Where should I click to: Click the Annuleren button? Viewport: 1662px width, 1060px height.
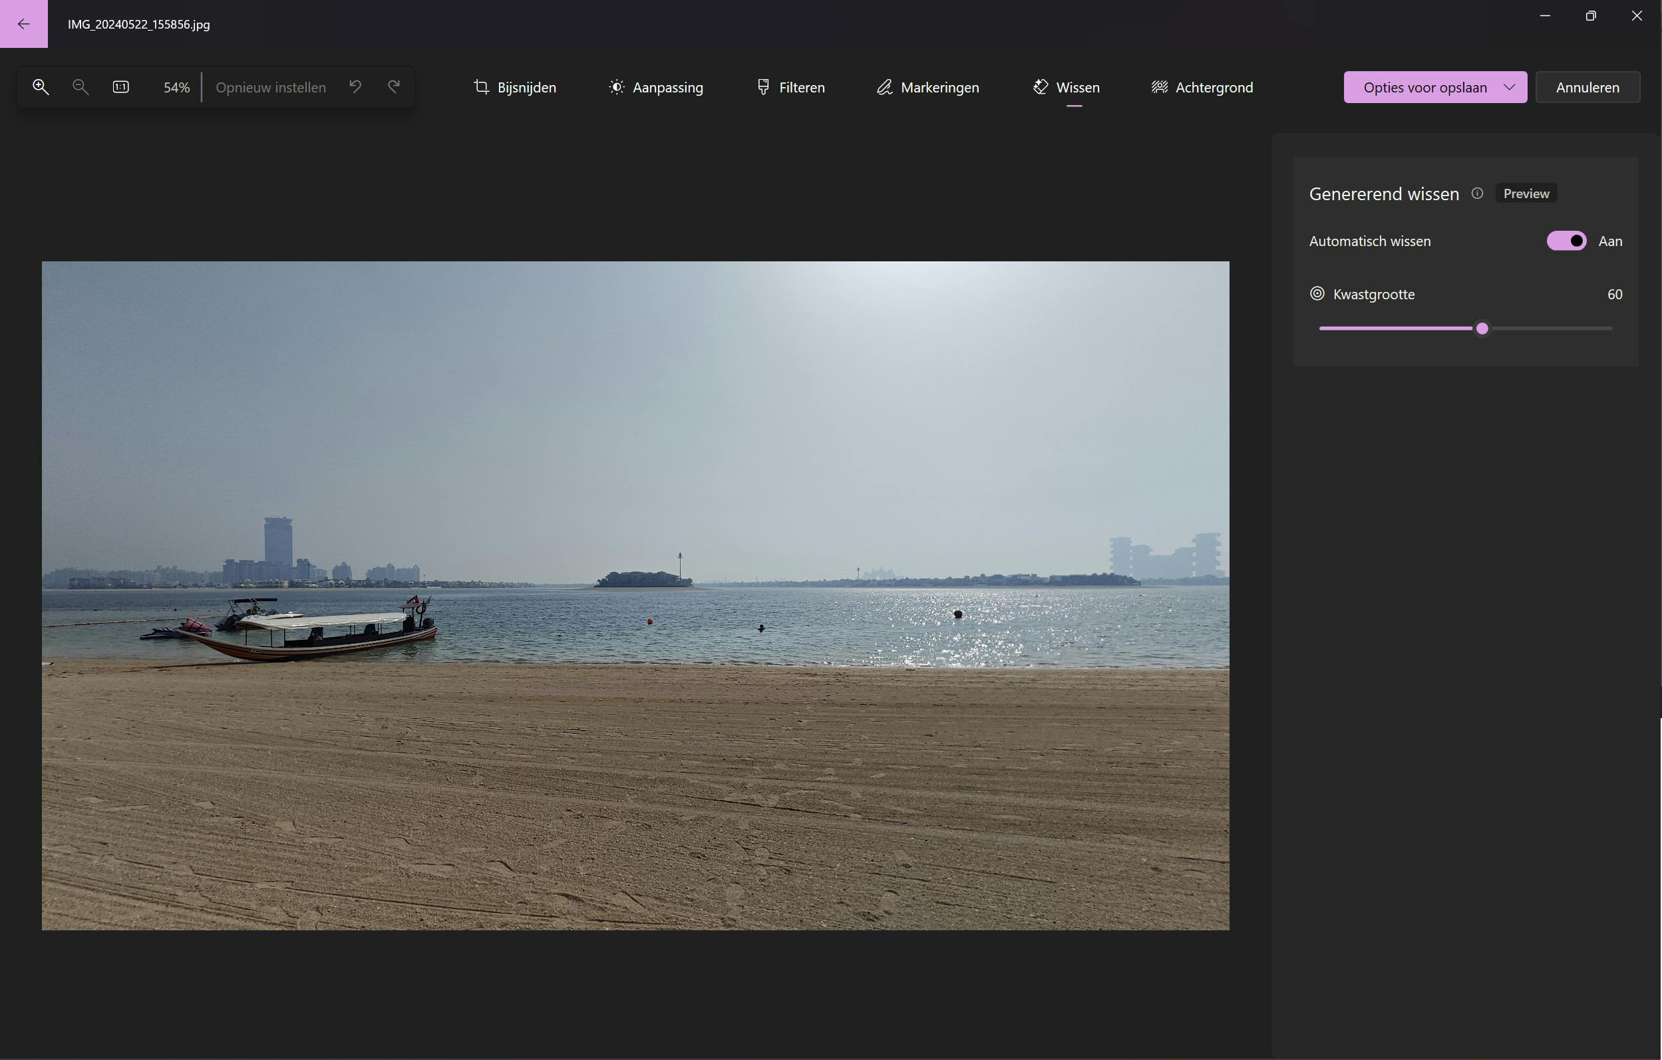1587,88
